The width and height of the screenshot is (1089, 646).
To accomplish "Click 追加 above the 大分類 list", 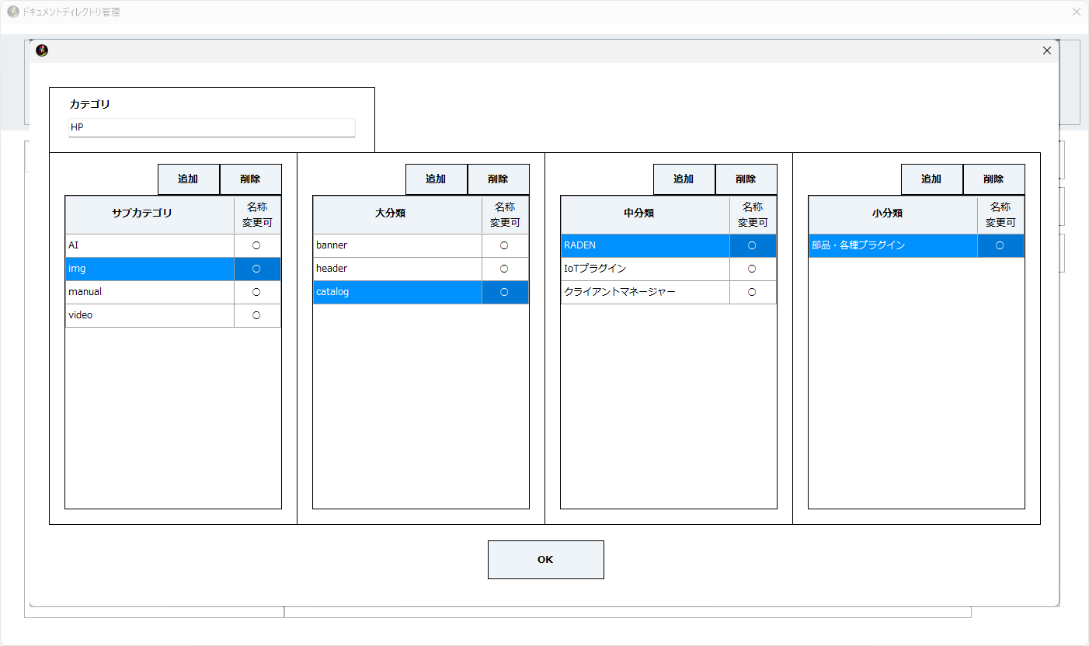I will coord(437,179).
